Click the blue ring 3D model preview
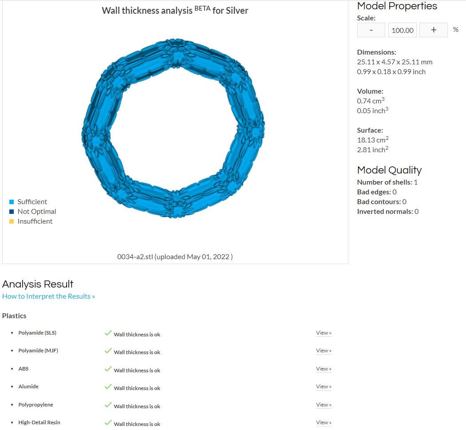 (x=98, y=129)
